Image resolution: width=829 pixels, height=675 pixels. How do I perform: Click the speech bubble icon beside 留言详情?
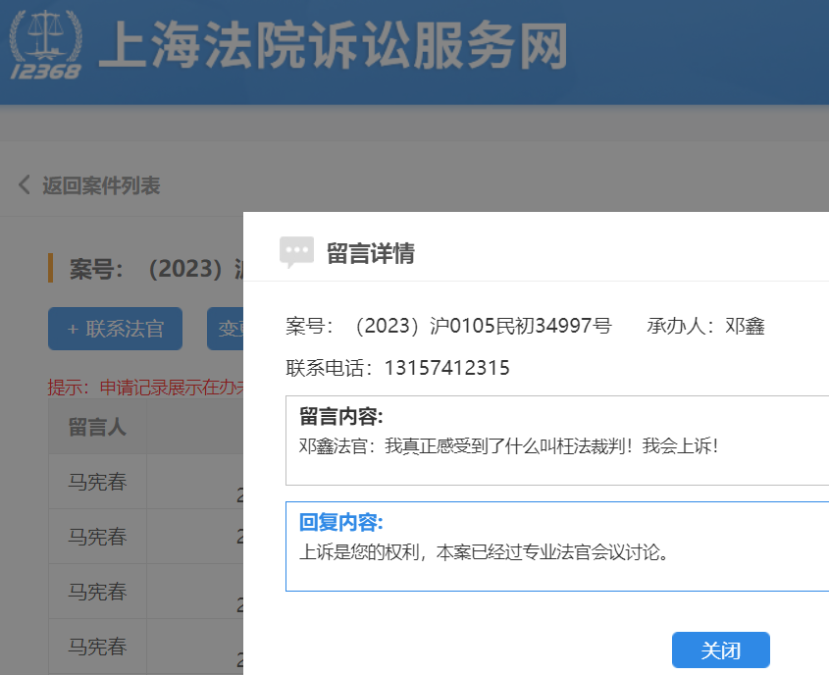point(296,253)
